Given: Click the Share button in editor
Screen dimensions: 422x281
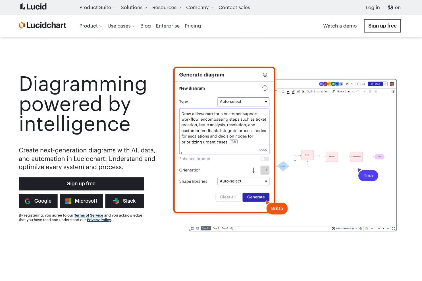Looking at the screenshot, I should pyautogui.click(x=375, y=84).
